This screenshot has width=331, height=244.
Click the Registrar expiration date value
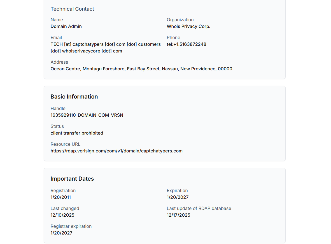coord(61,233)
